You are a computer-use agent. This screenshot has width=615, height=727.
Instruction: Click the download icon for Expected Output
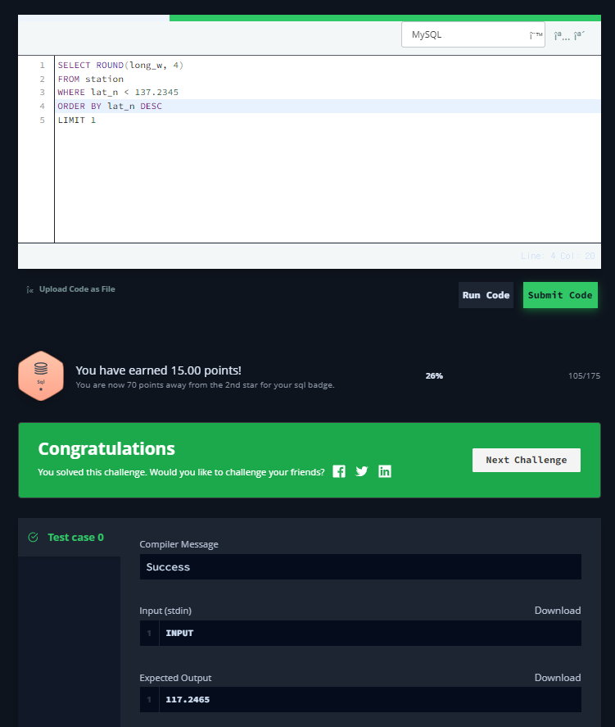[x=558, y=677]
